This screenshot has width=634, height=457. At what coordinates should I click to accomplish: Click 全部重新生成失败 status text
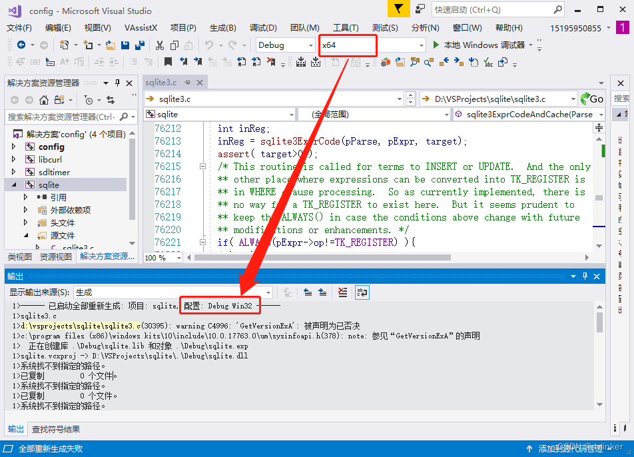[x=51, y=448]
